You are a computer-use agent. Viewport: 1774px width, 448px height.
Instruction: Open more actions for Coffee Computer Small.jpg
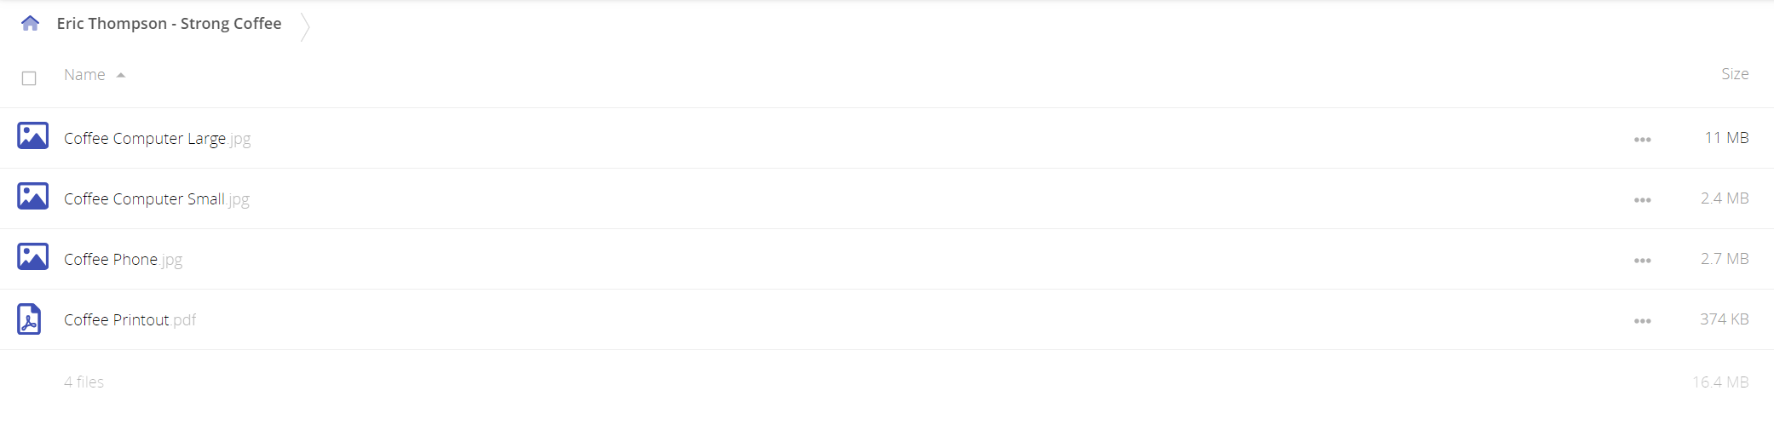pos(1642,200)
